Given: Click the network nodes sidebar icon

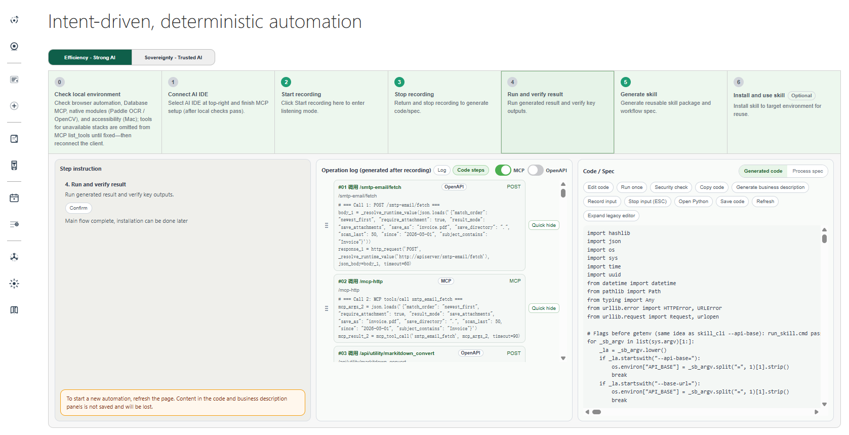Looking at the screenshot, I should coord(14,257).
